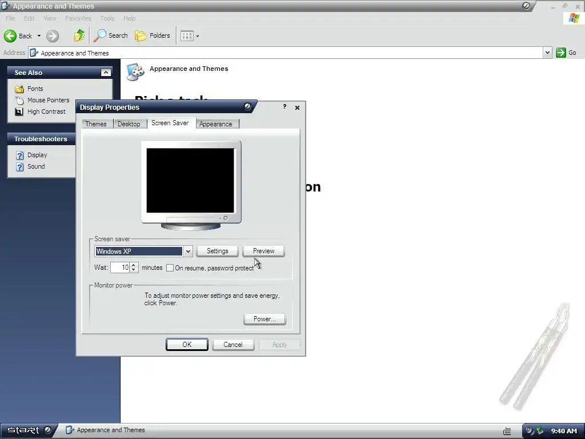Expand the Address bar dropdown

pos(547,53)
